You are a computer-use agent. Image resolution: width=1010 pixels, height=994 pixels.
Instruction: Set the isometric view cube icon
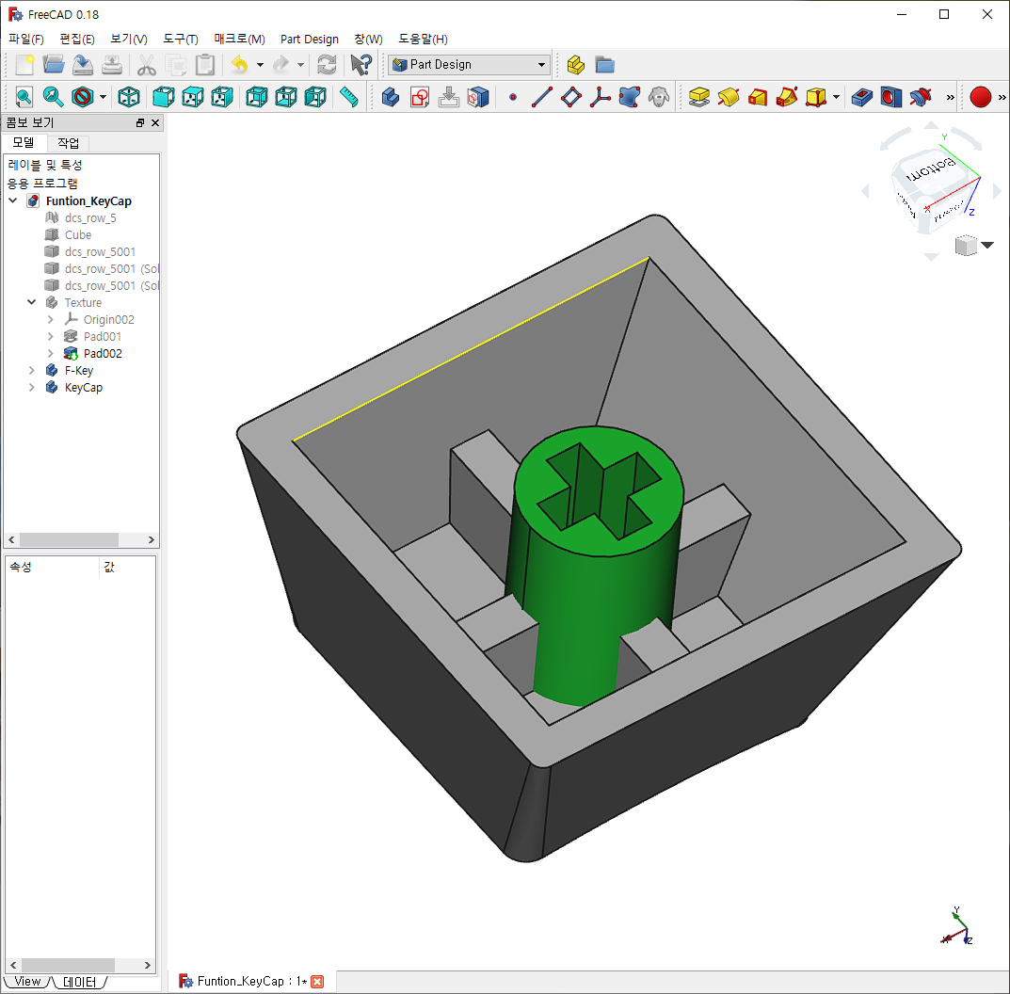[x=129, y=97]
